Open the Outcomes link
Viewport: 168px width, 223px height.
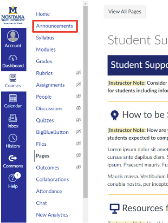[47, 168]
